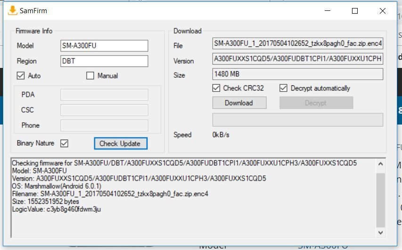402x250 pixels.
Task: Click the SamFirm app icon in title bar
Action: 12,10
